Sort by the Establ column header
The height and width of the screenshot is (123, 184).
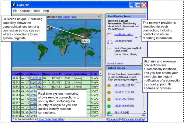[16, 74]
